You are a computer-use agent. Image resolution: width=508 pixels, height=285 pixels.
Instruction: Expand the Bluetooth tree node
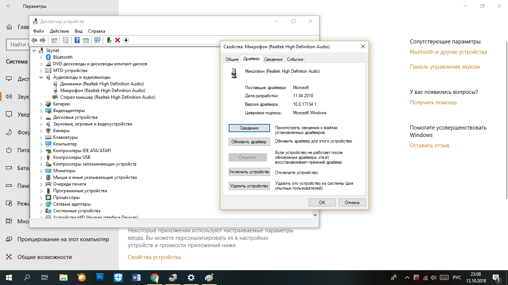pos(41,57)
